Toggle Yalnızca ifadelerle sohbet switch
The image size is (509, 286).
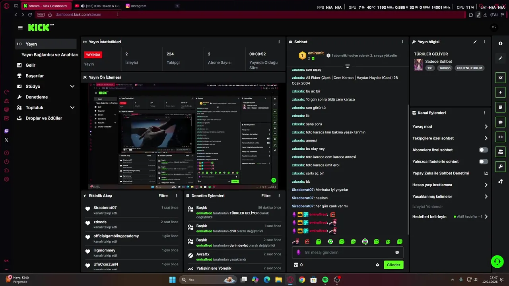tap(483, 162)
